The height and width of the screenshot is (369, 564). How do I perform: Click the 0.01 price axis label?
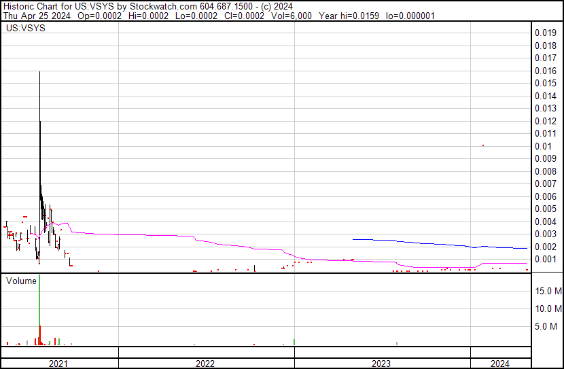click(542, 146)
